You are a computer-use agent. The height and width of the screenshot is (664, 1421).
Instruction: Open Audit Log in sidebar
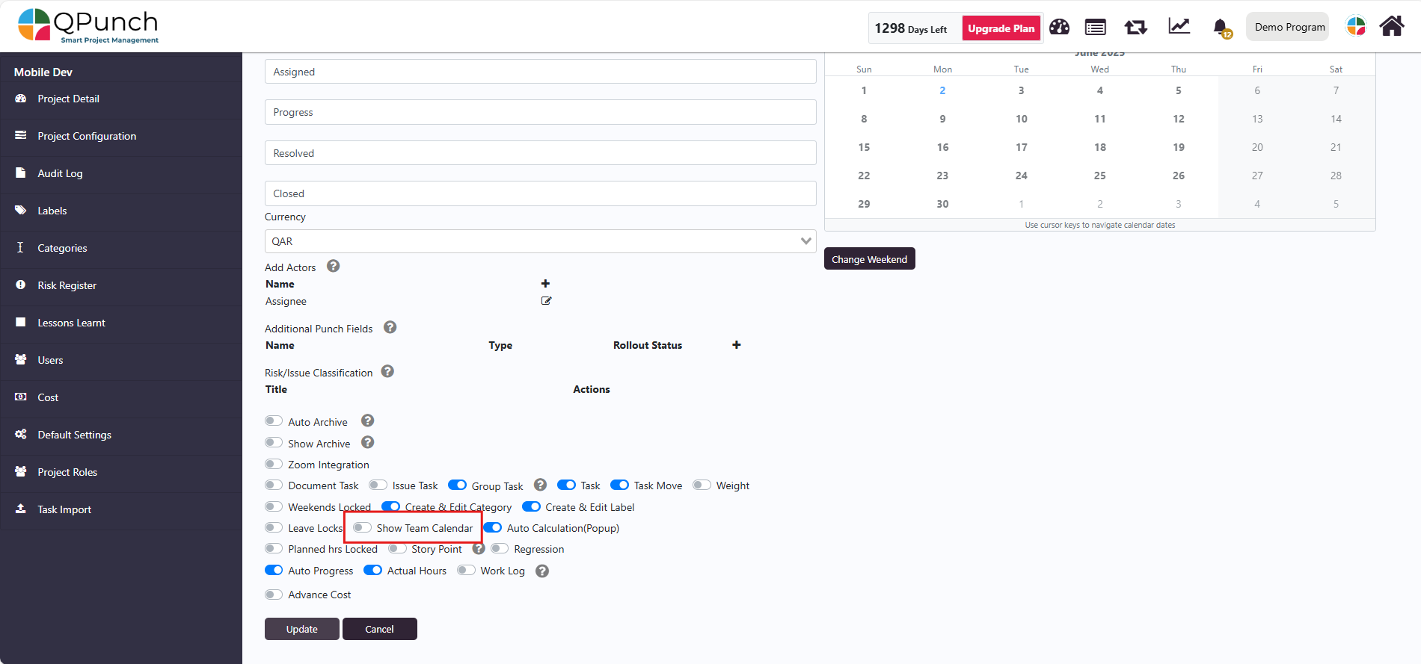(121, 174)
